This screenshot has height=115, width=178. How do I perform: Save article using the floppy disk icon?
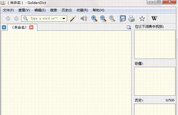(x=123, y=18)
